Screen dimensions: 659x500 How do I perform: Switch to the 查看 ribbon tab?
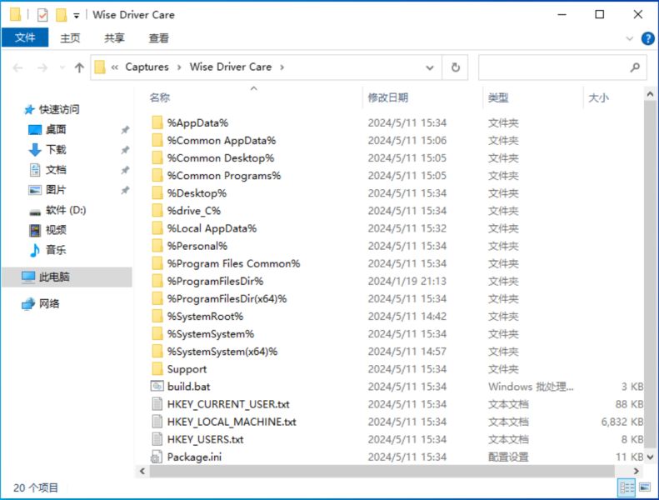[159, 38]
